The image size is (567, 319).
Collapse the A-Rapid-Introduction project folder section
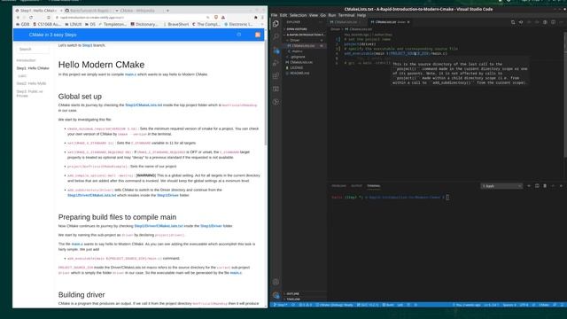coord(305,35)
